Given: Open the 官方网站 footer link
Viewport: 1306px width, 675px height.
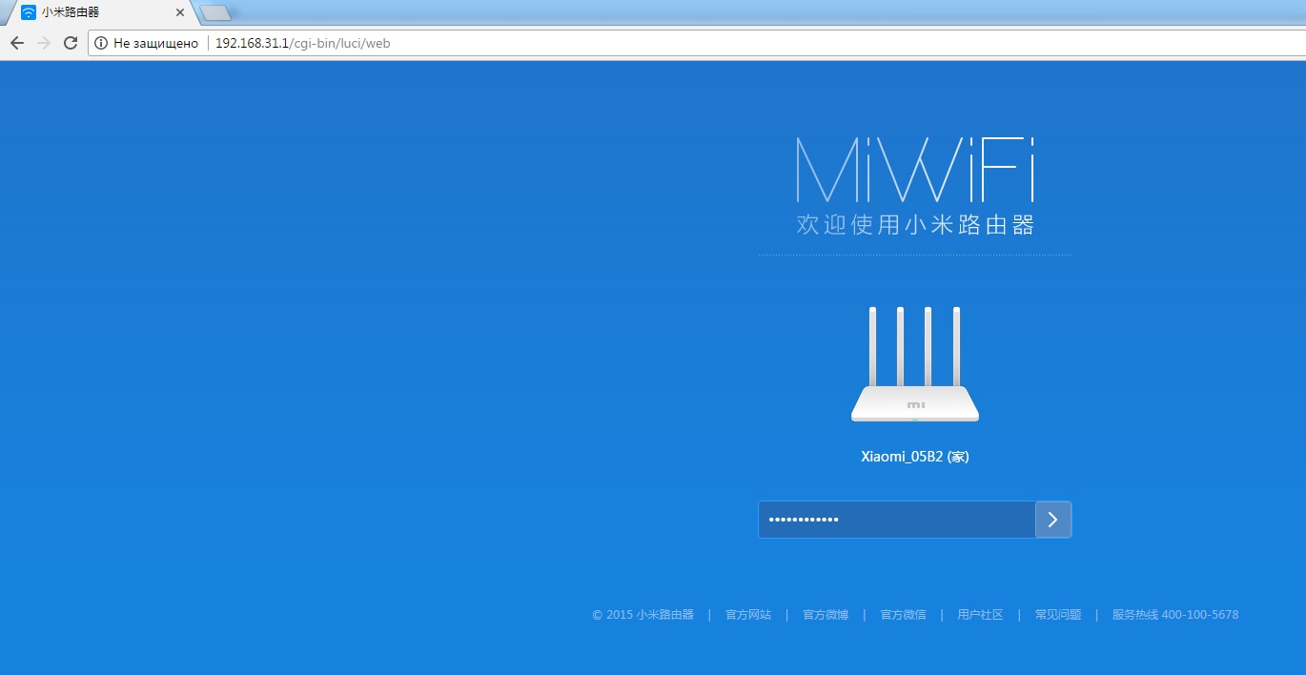Looking at the screenshot, I should point(748,615).
